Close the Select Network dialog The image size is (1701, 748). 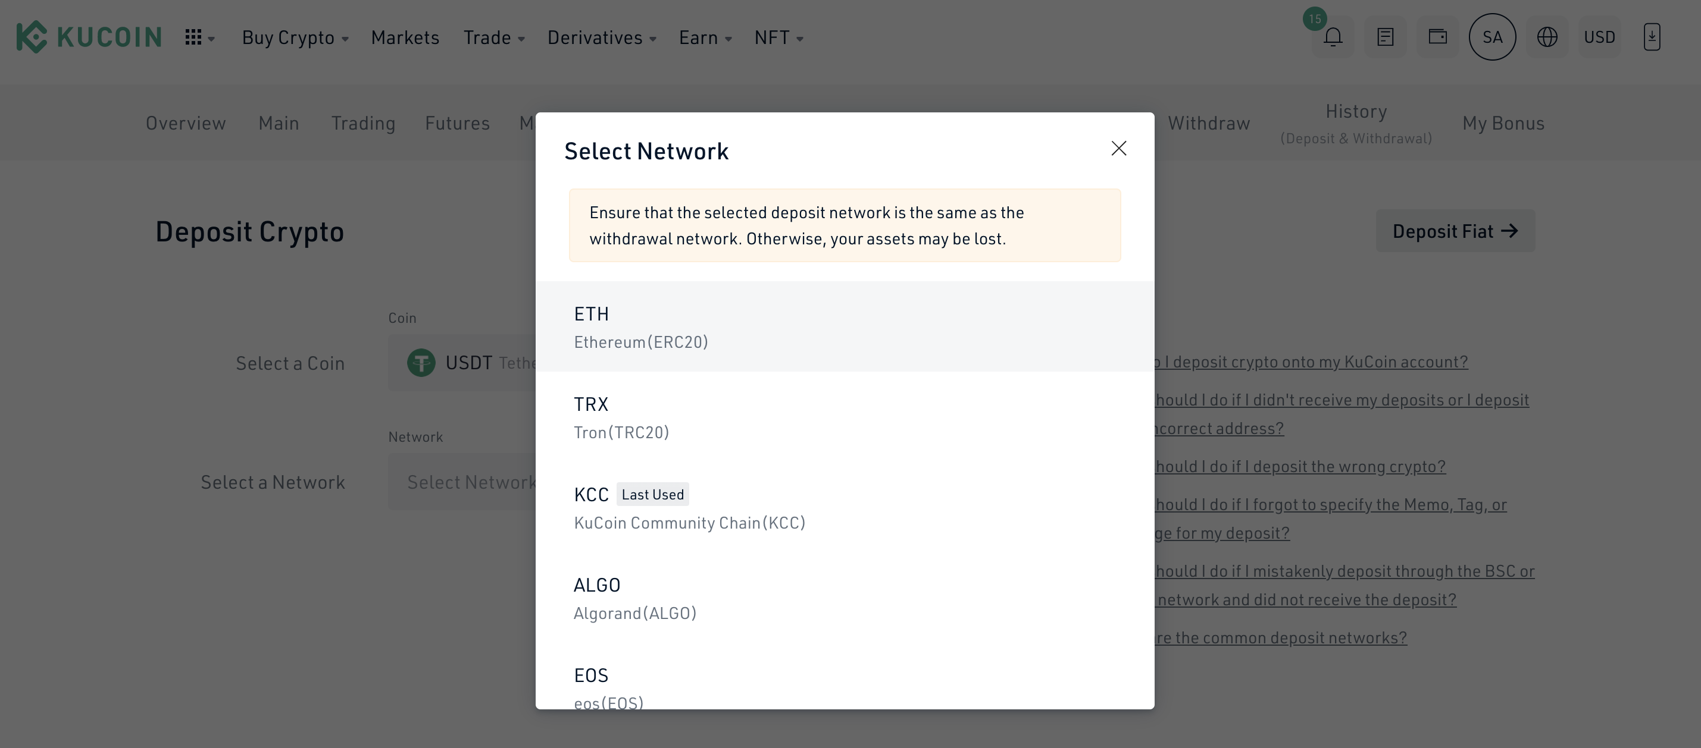(x=1118, y=149)
